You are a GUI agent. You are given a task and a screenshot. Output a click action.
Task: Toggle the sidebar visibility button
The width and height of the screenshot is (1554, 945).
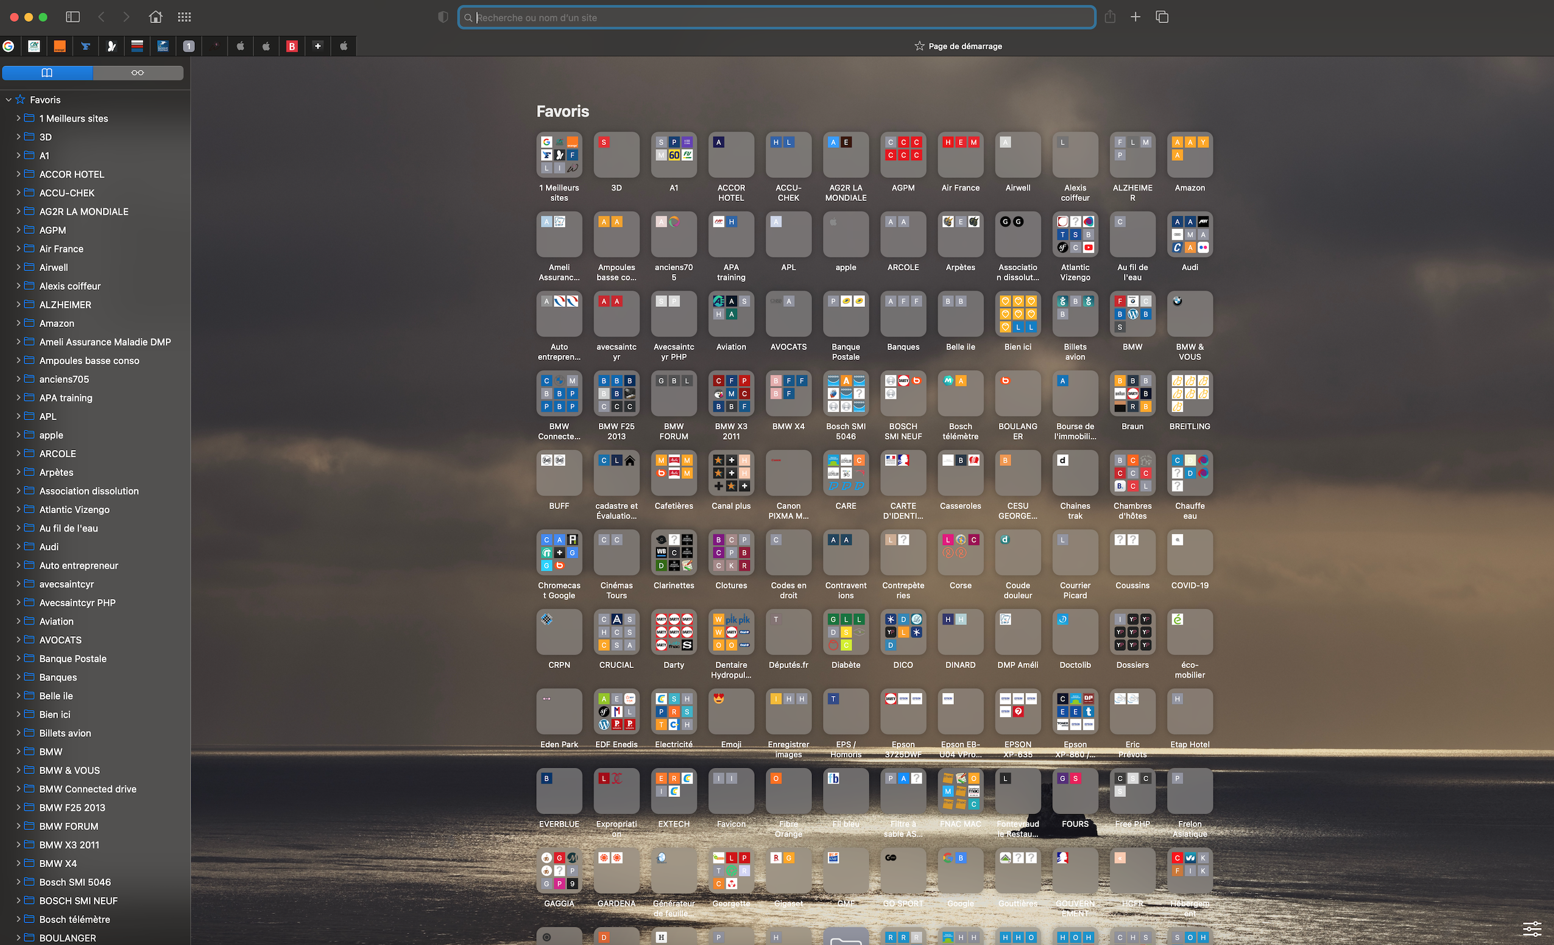click(x=72, y=17)
